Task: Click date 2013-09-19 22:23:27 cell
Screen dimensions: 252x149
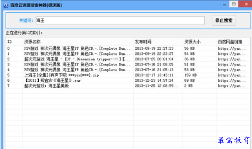Action: point(154,54)
